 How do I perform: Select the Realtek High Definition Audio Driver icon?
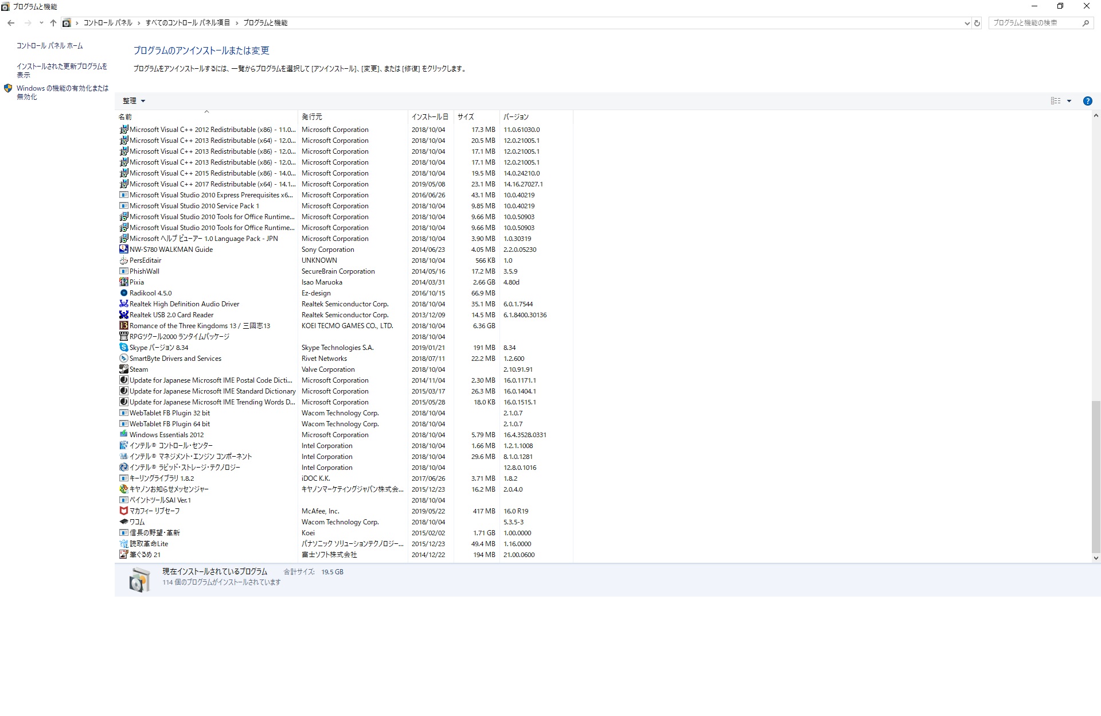(x=123, y=304)
